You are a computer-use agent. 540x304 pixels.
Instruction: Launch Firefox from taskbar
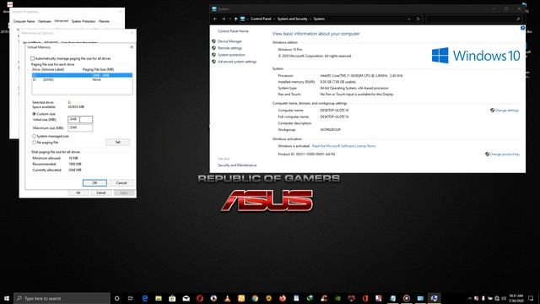point(283,298)
